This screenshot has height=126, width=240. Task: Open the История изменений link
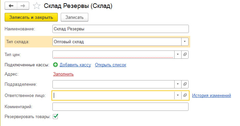click(211, 95)
